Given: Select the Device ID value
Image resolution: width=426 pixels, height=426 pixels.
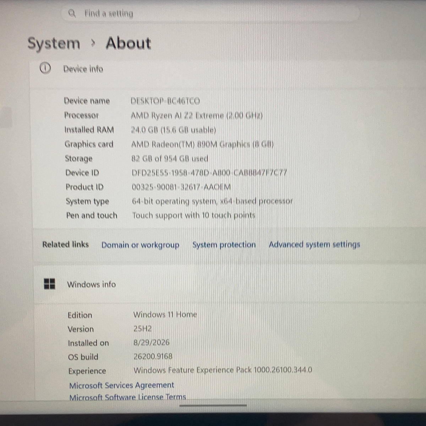Looking at the screenshot, I should (209, 173).
